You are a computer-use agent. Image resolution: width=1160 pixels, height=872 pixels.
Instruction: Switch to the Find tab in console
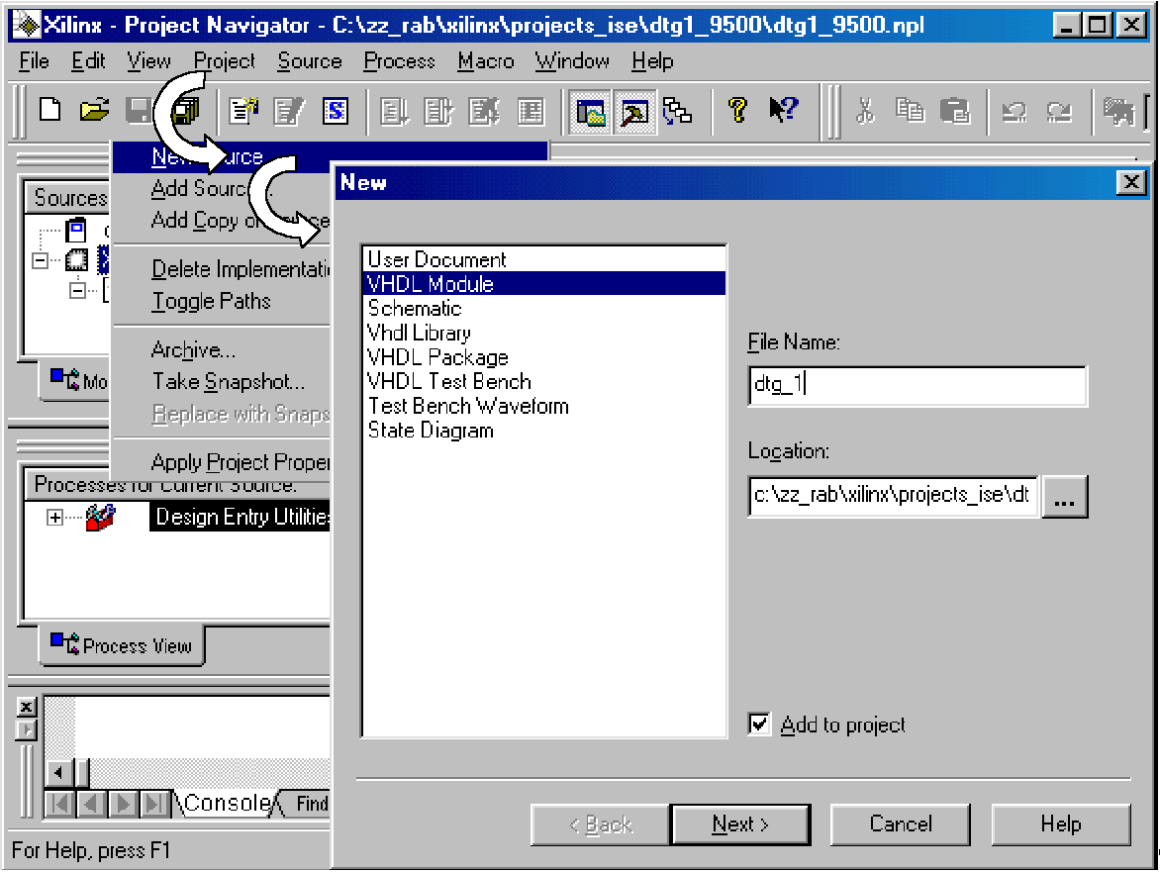(312, 804)
